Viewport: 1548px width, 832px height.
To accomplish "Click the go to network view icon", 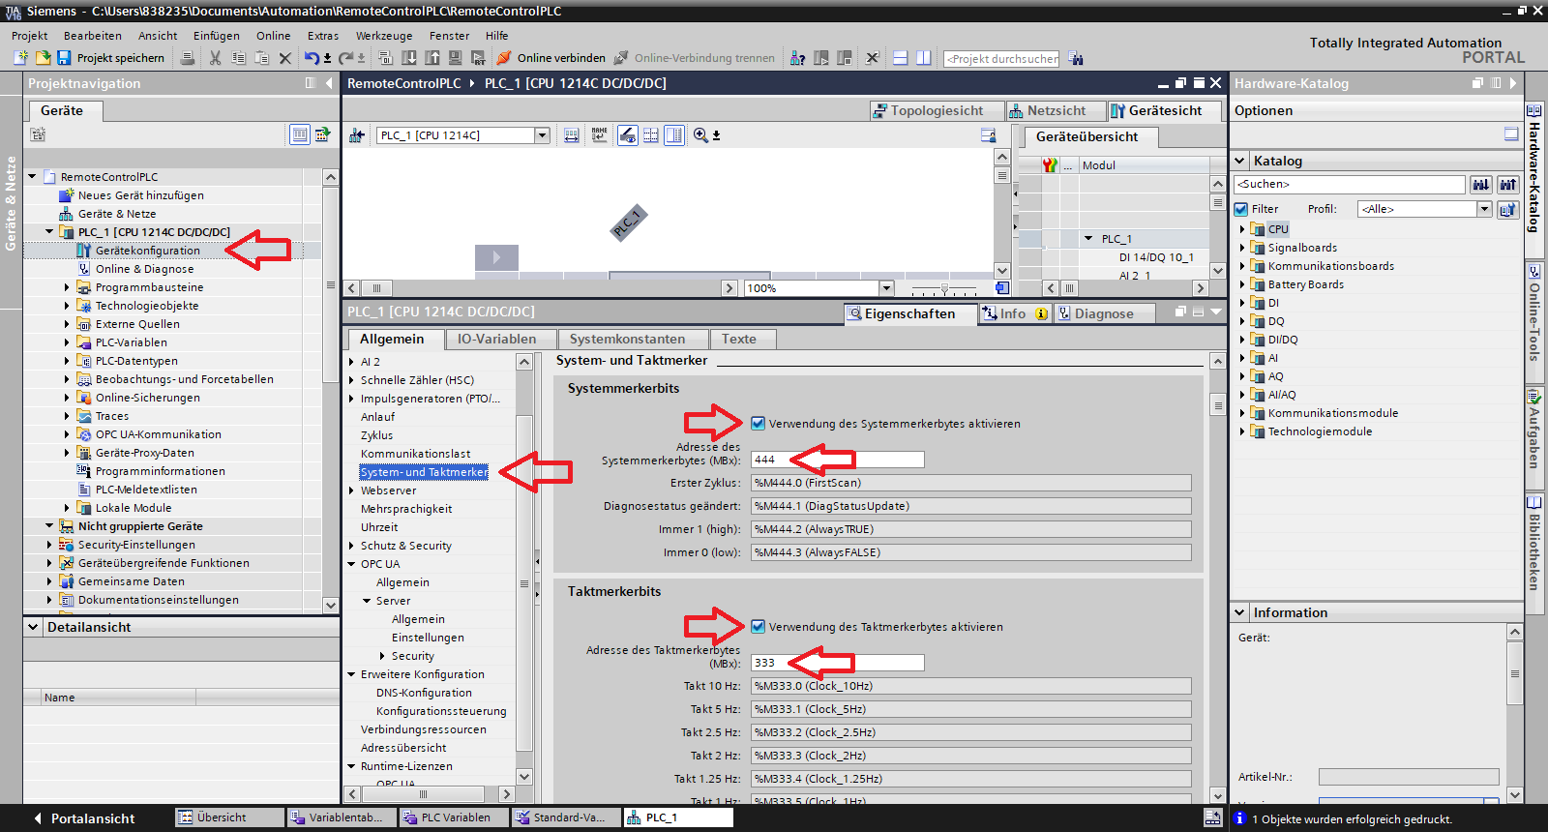I will pyautogui.click(x=356, y=135).
